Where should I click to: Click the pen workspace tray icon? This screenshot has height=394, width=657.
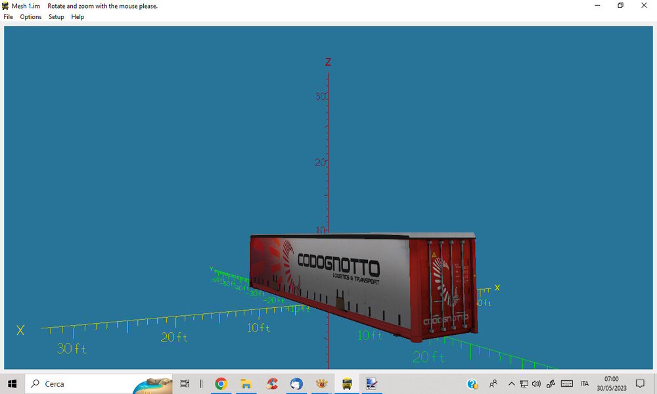(551, 383)
